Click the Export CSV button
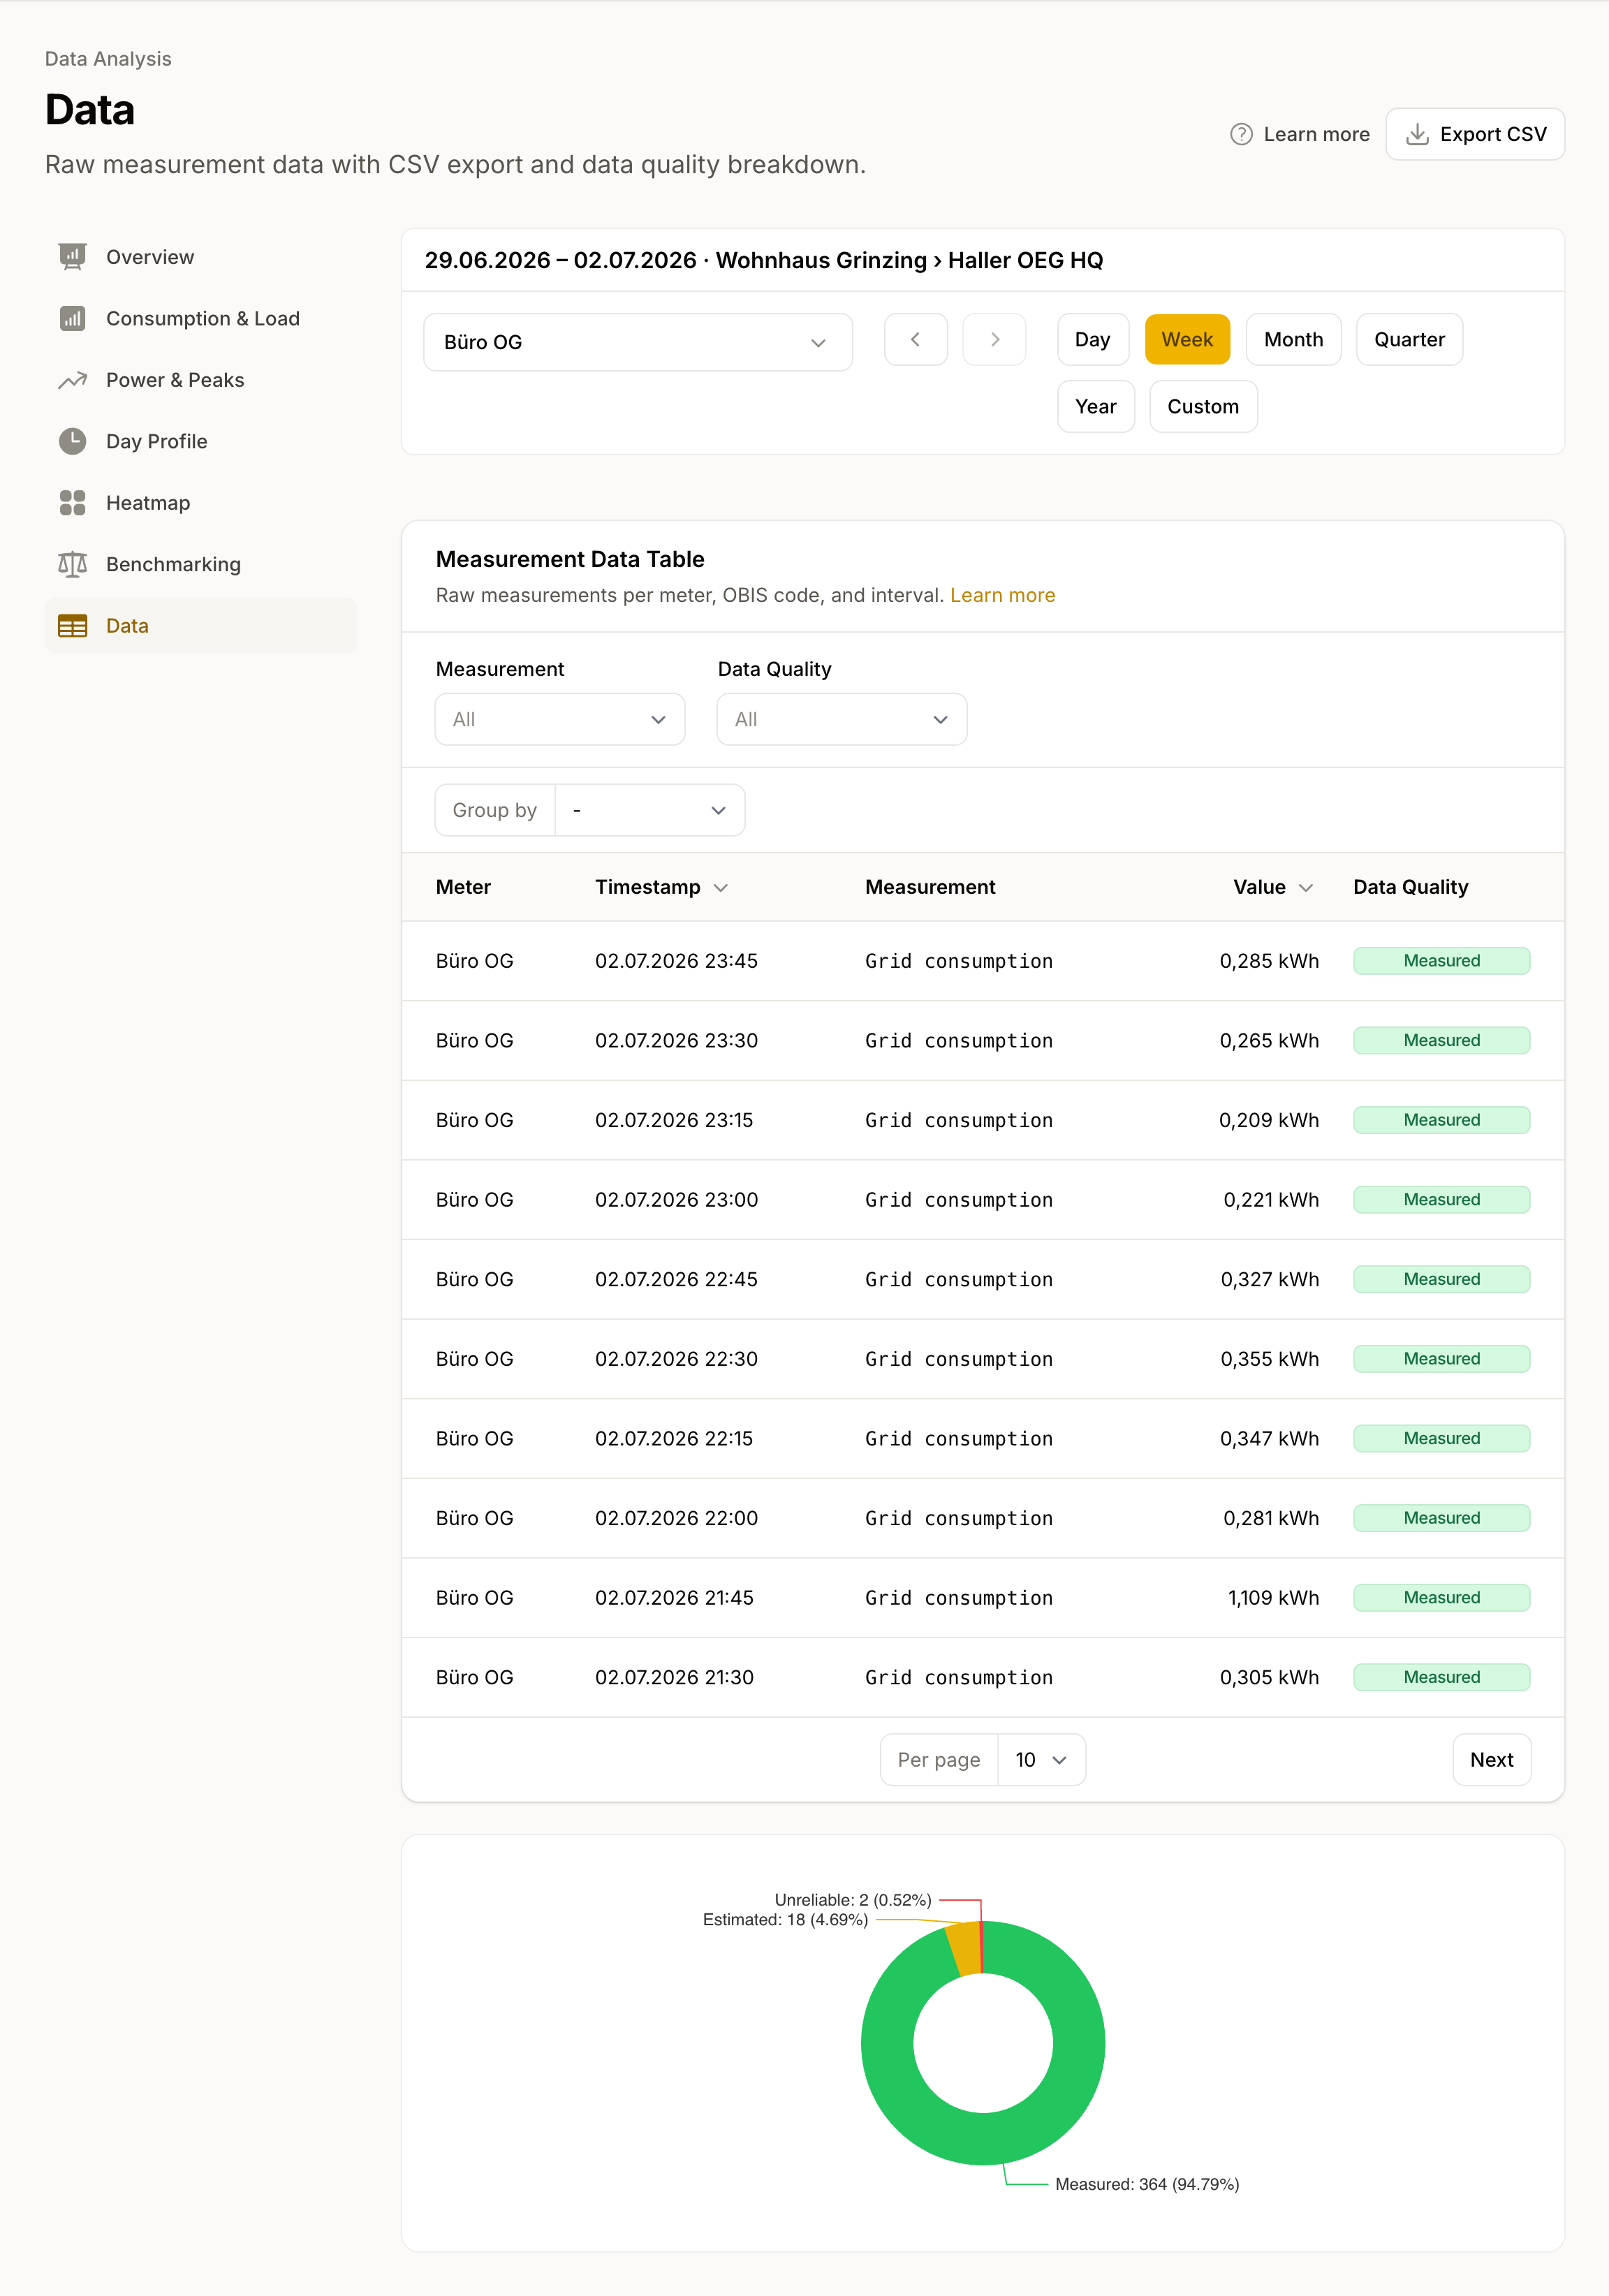The width and height of the screenshot is (1609, 2296). click(1475, 134)
